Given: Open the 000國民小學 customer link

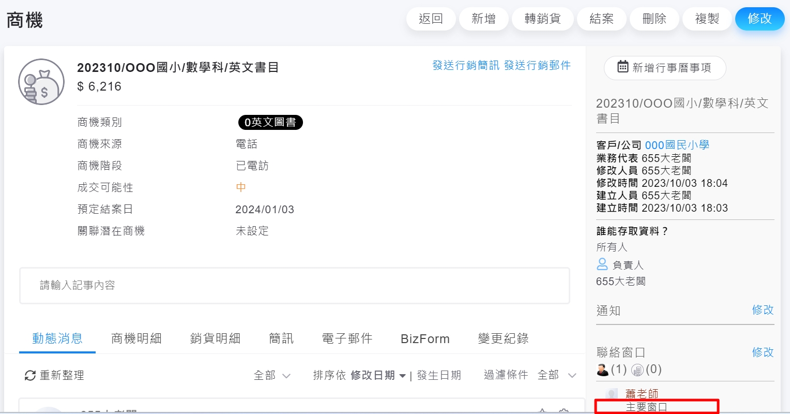Looking at the screenshot, I should tap(677, 145).
